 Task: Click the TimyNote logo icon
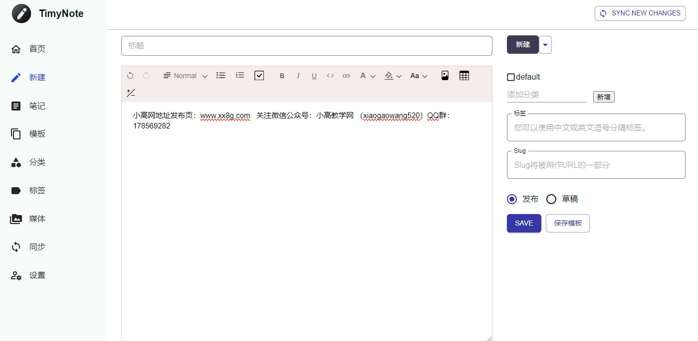[x=21, y=13]
